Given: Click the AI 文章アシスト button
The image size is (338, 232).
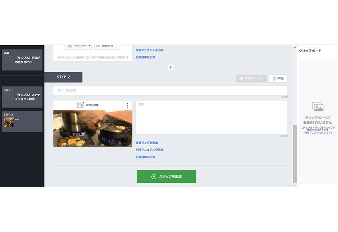Looking at the screenshot, I should [x=251, y=78].
